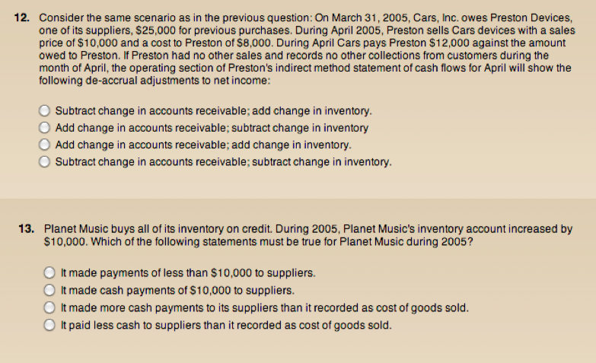This screenshot has width=596, height=363.
Task: Click answer text 'Add change in accounts receivable; add change in inventory'
Action: click(x=203, y=145)
